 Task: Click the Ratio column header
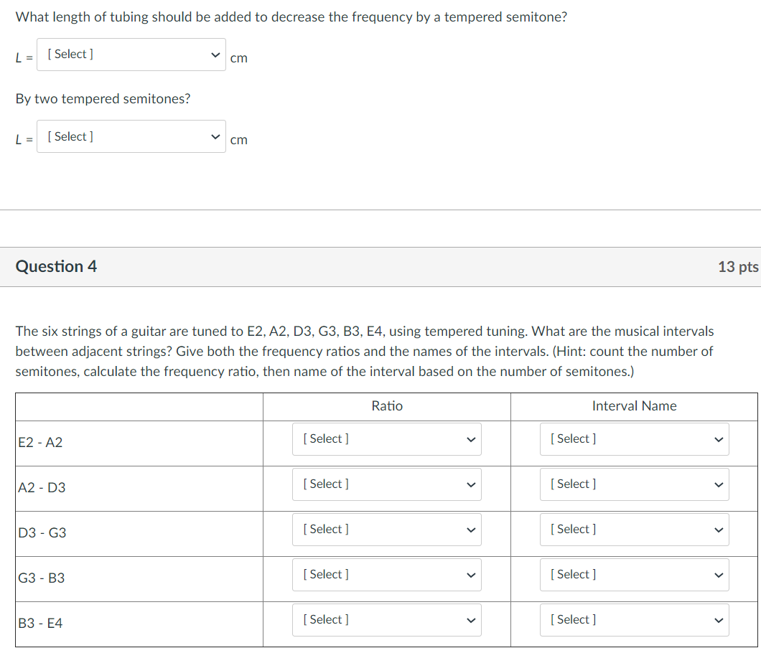[387, 406]
